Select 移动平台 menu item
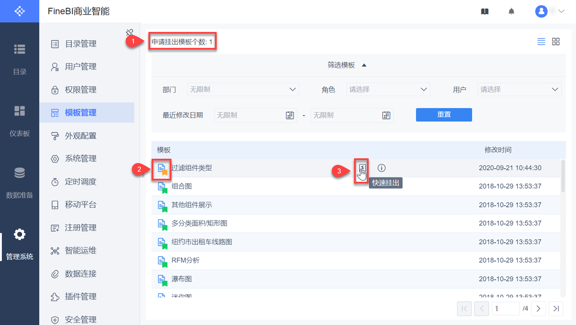Viewport: 576px width, 325px height. pyautogui.click(x=87, y=205)
